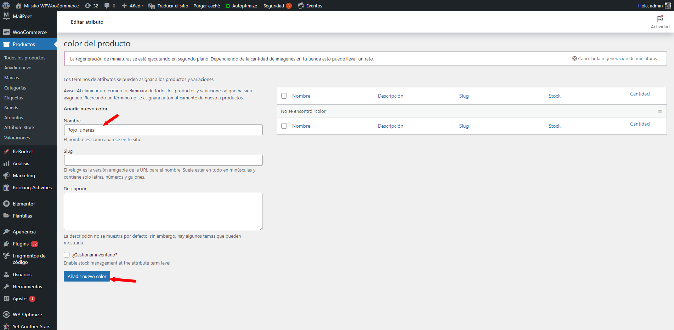This screenshot has width=674, height=330.
Task: Sort by Cantidad column header at top
Action: (x=640, y=94)
